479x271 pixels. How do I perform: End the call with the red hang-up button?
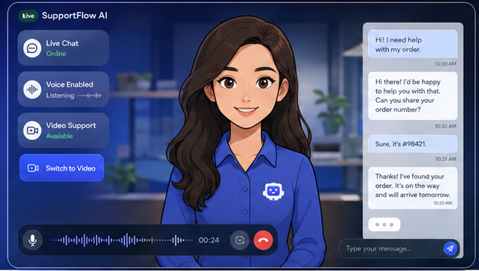pos(263,240)
